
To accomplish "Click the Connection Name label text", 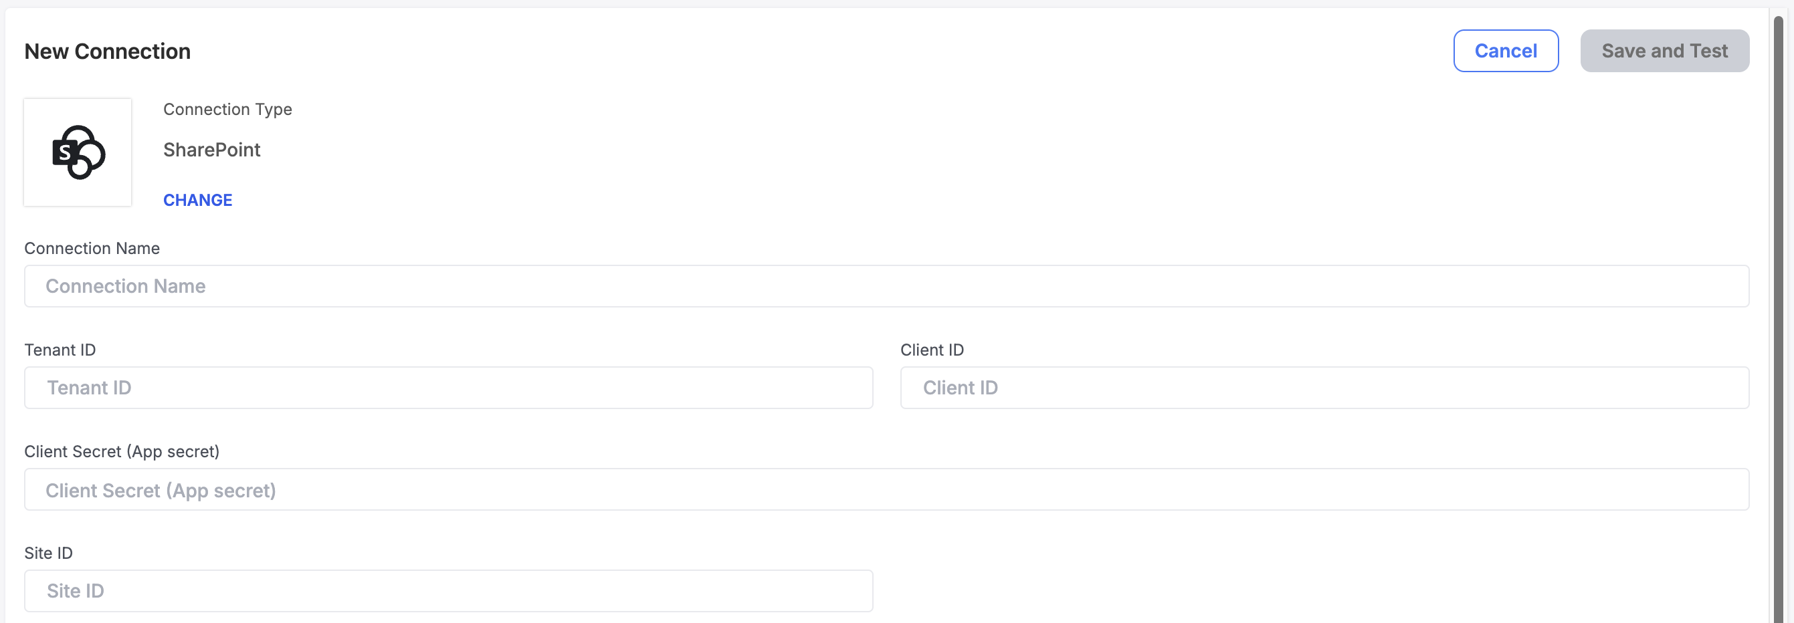I will [92, 249].
